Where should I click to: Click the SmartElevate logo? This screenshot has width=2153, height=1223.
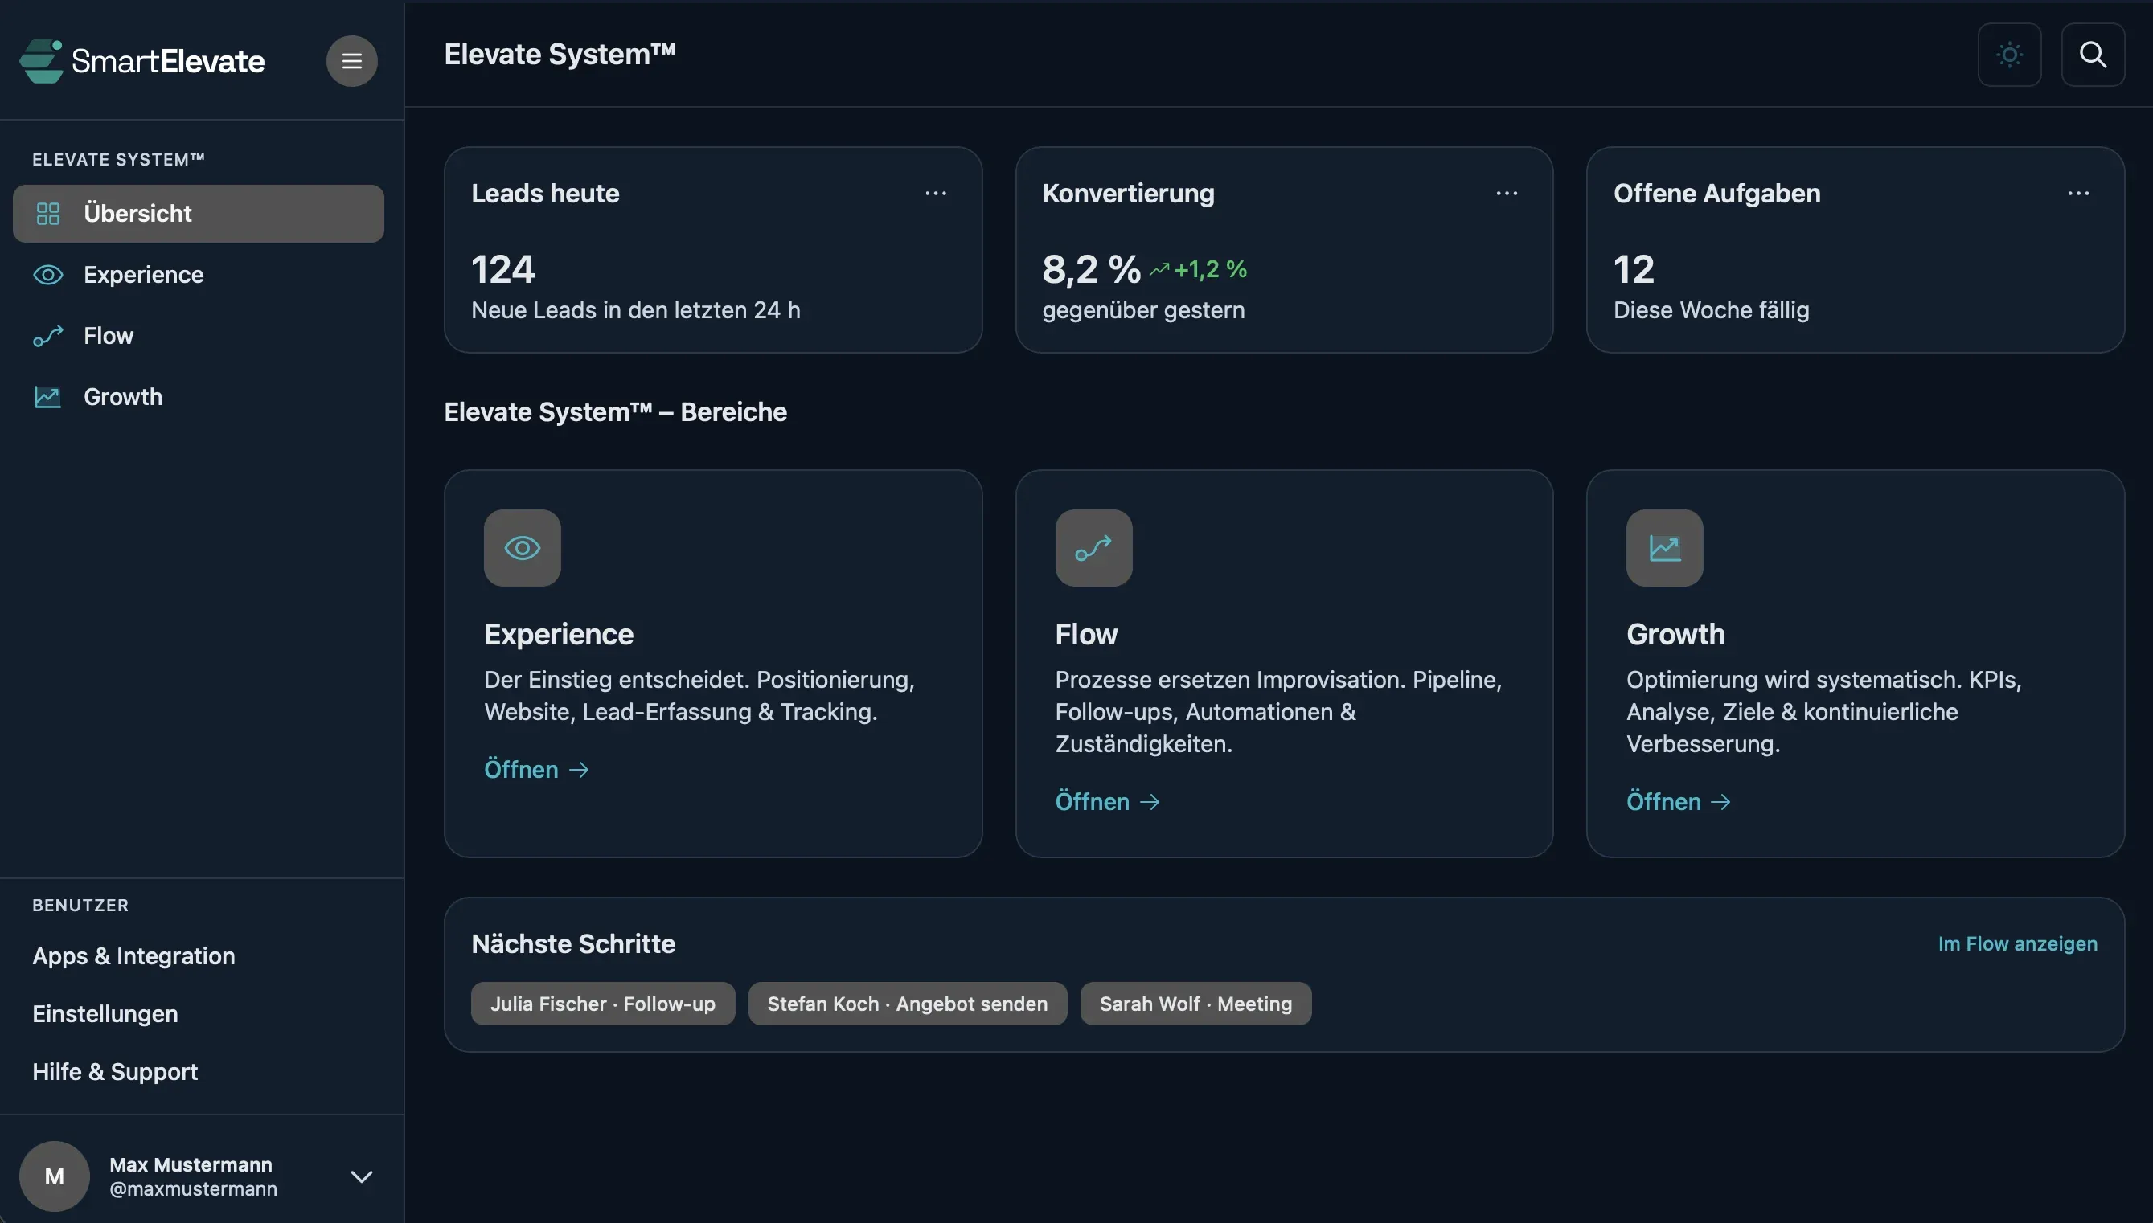click(141, 59)
